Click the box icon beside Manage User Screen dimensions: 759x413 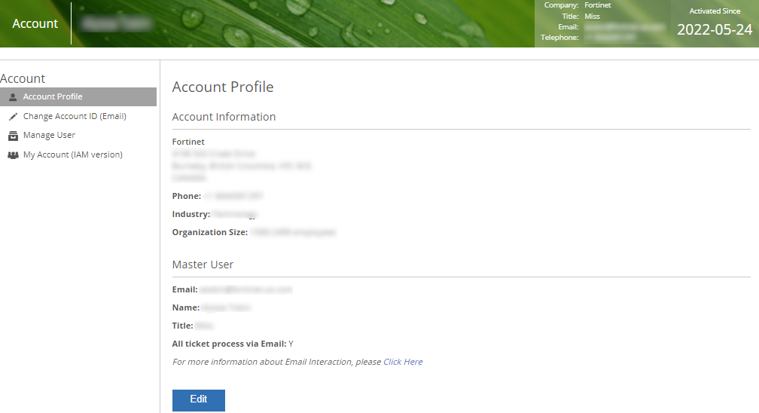point(13,136)
